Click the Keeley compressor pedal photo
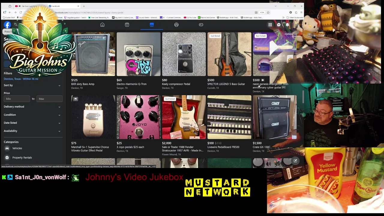The width and height of the screenshot is (384, 216). [184, 54]
